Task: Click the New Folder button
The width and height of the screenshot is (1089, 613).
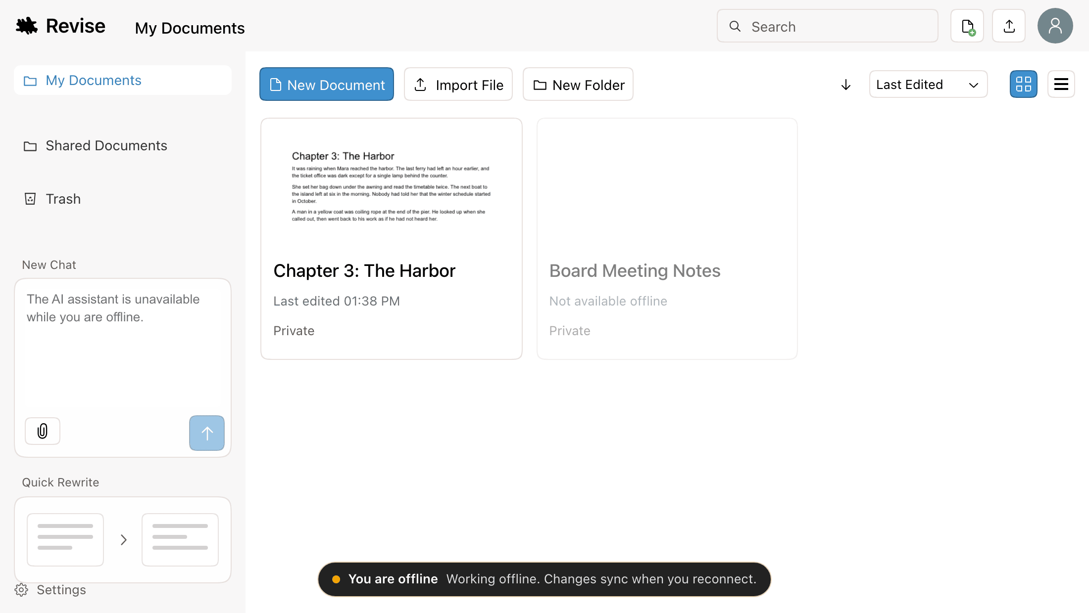Action: click(578, 85)
